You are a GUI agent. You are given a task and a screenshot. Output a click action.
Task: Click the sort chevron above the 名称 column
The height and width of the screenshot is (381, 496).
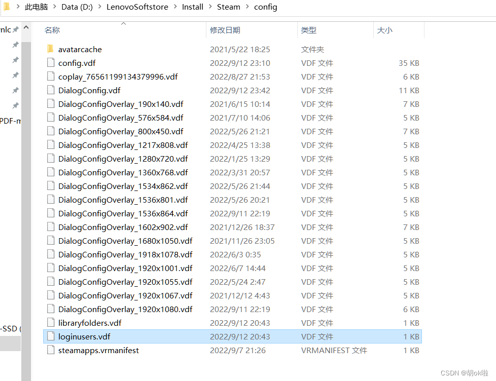tap(123, 22)
